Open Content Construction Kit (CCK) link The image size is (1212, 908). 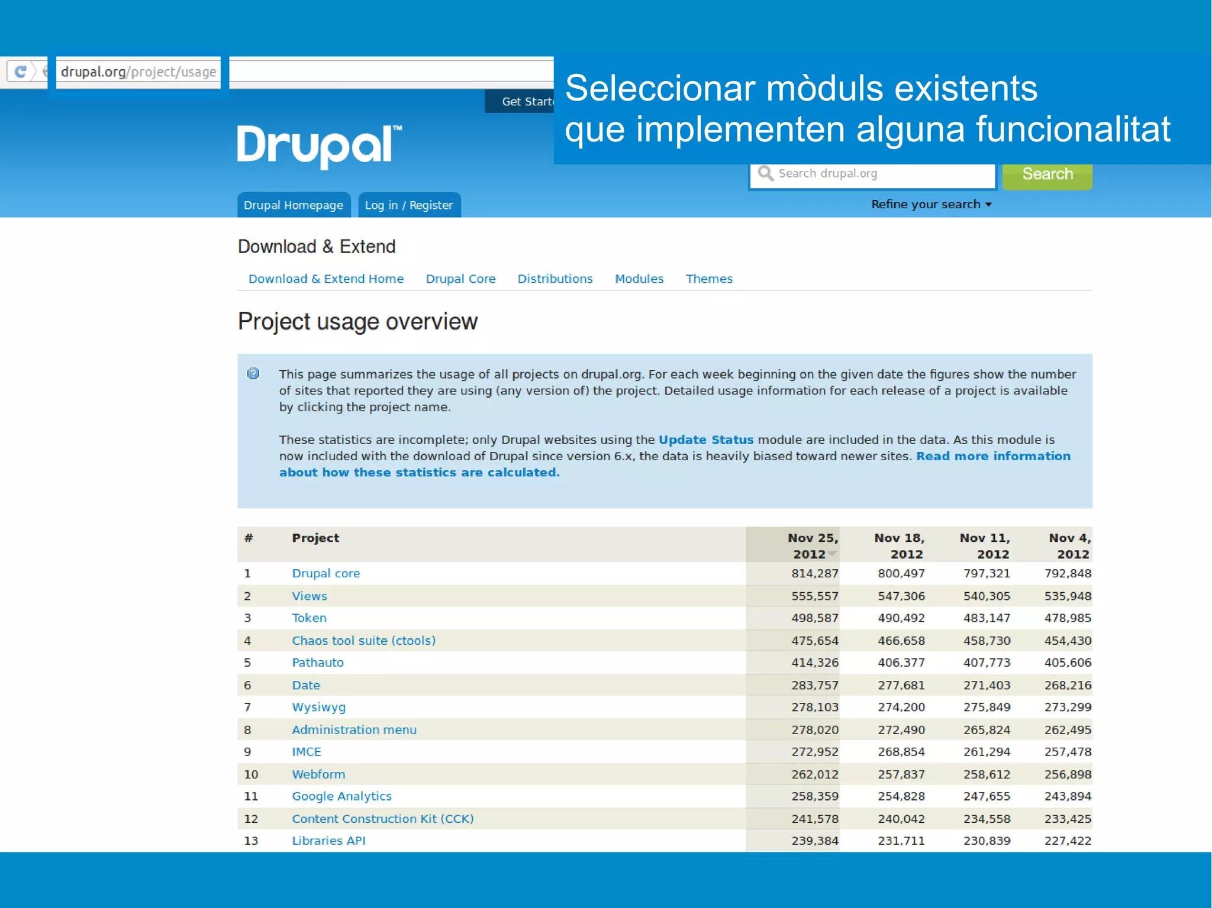coord(382,819)
